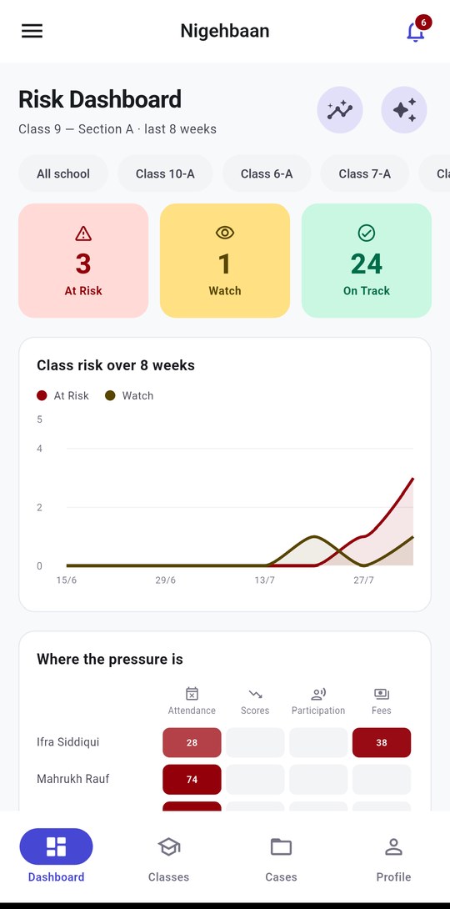Select the All school filter chip
Image resolution: width=450 pixels, height=909 pixels.
point(63,173)
